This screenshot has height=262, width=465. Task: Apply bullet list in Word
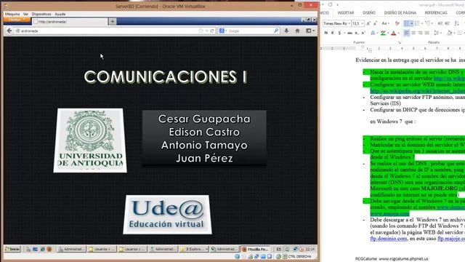point(407,23)
